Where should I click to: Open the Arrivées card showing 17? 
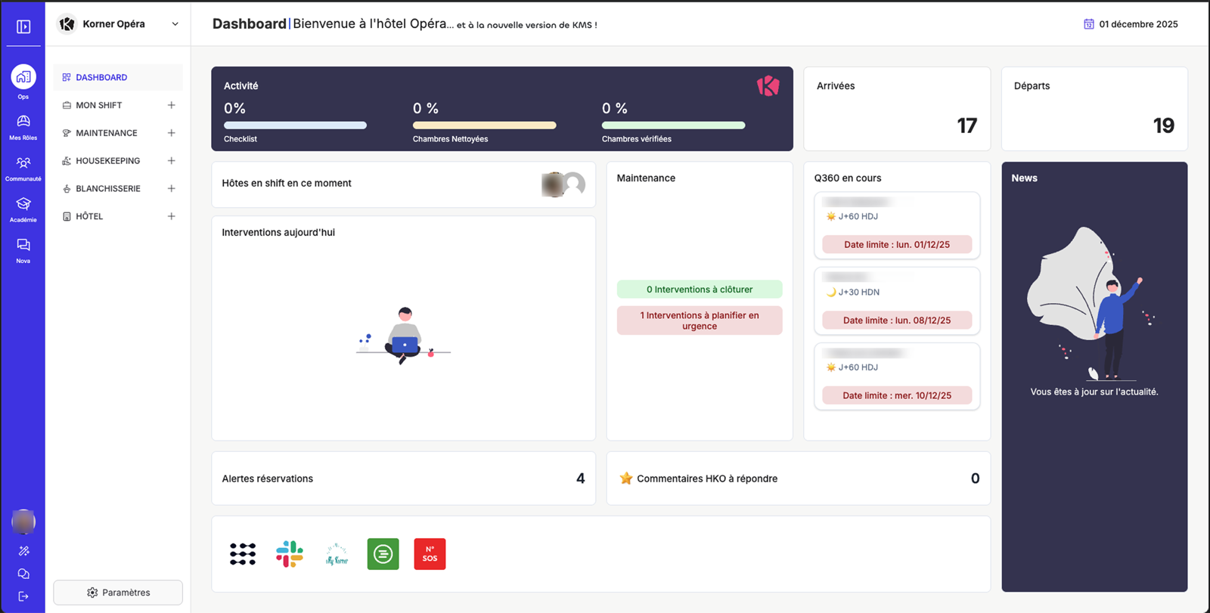pos(897,109)
